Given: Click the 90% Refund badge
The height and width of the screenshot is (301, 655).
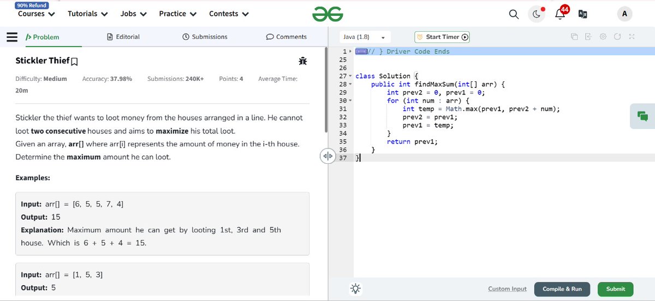Looking at the screenshot, I should (31, 5).
